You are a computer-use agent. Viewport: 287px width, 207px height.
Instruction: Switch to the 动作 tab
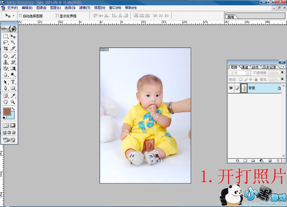(x=255, y=67)
